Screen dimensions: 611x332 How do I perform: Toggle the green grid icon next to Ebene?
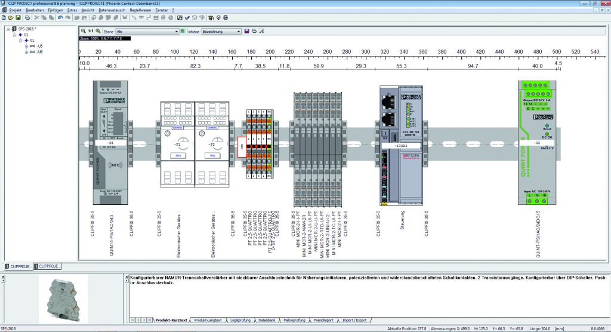coord(183,31)
